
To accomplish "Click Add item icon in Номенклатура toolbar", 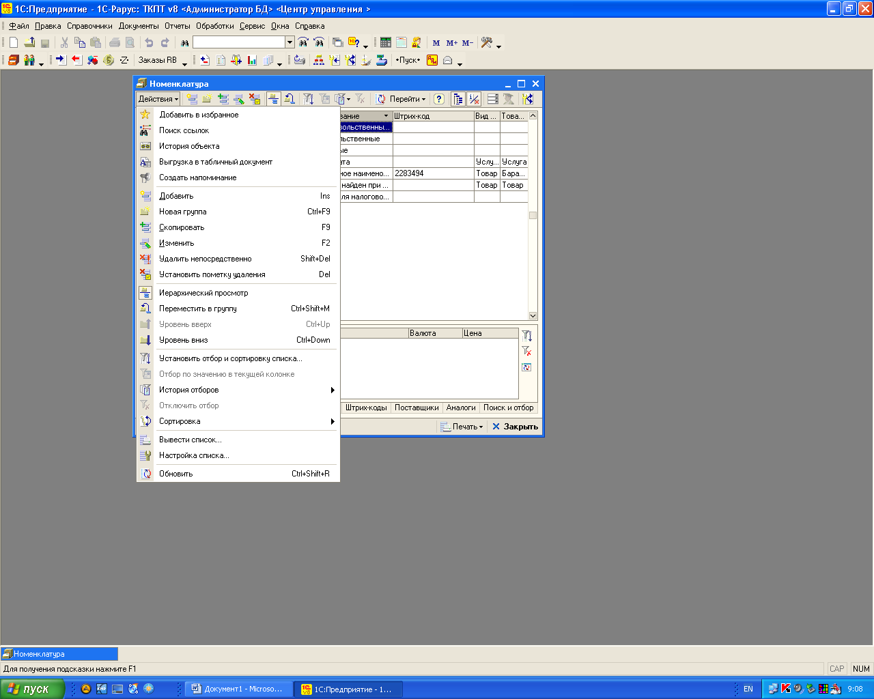I will [192, 99].
